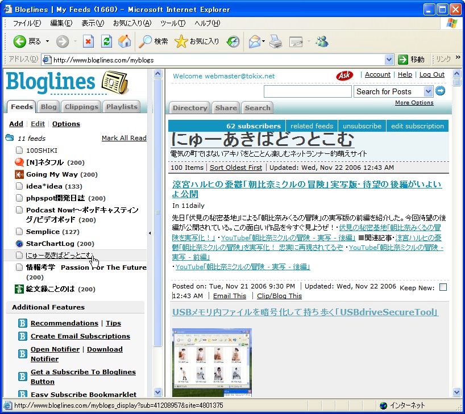Stop page loading with red X icon
Image resolution: width=465 pixels, height=414 pixels.
pyautogui.click(x=88, y=41)
